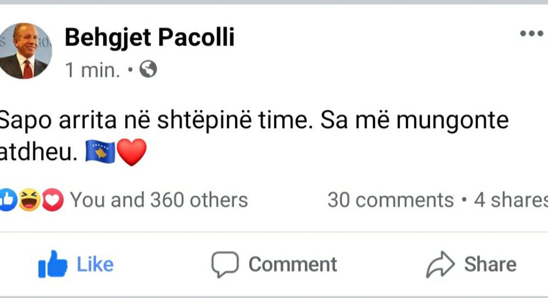The image size is (548, 298).
Task: Click the laughing Haha reaction icon
Action: [x=30, y=200]
